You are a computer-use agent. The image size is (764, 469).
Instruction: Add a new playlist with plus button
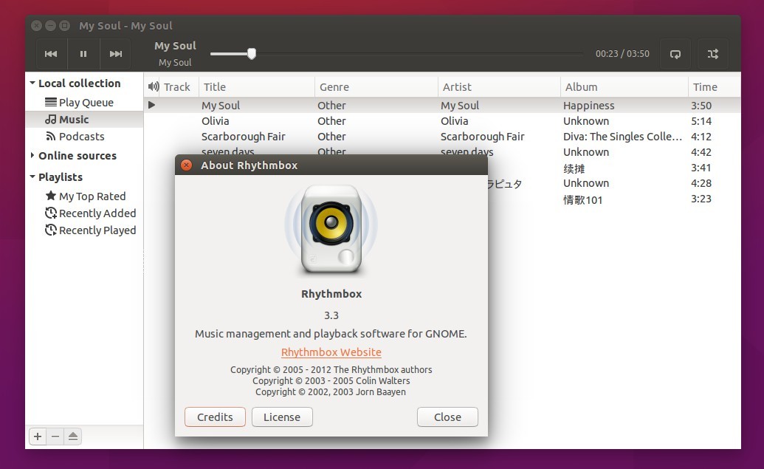[38, 437]
